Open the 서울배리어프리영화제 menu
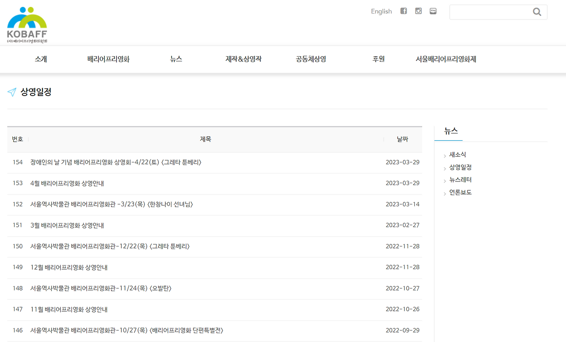This screenshot has height=342, width=566. click(446, 59)
